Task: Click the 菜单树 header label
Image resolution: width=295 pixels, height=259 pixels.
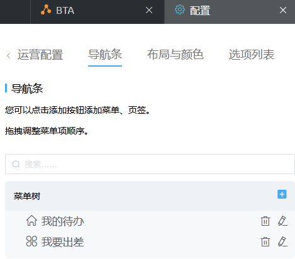Action: 27,196
